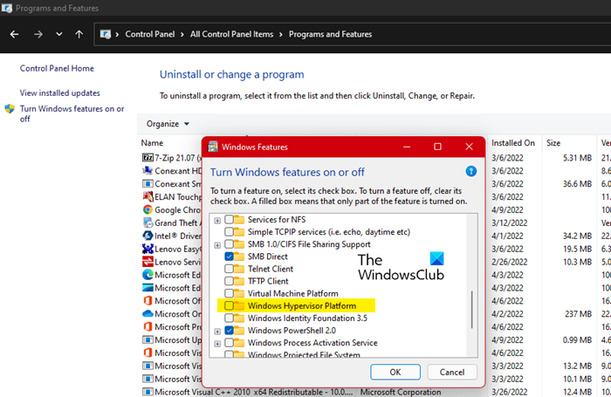
Task: Select the Lenovo Service program icon
Action: click(x=148, y=262)
